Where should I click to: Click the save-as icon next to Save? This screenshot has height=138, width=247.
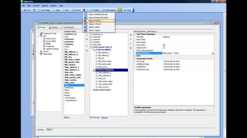(x=34, y=10)
